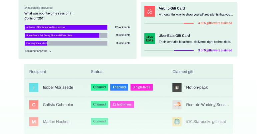Select Calista Cchmeler's avatar tile
The height and width of the screenshot is (134, 257).
click(34, 105)
